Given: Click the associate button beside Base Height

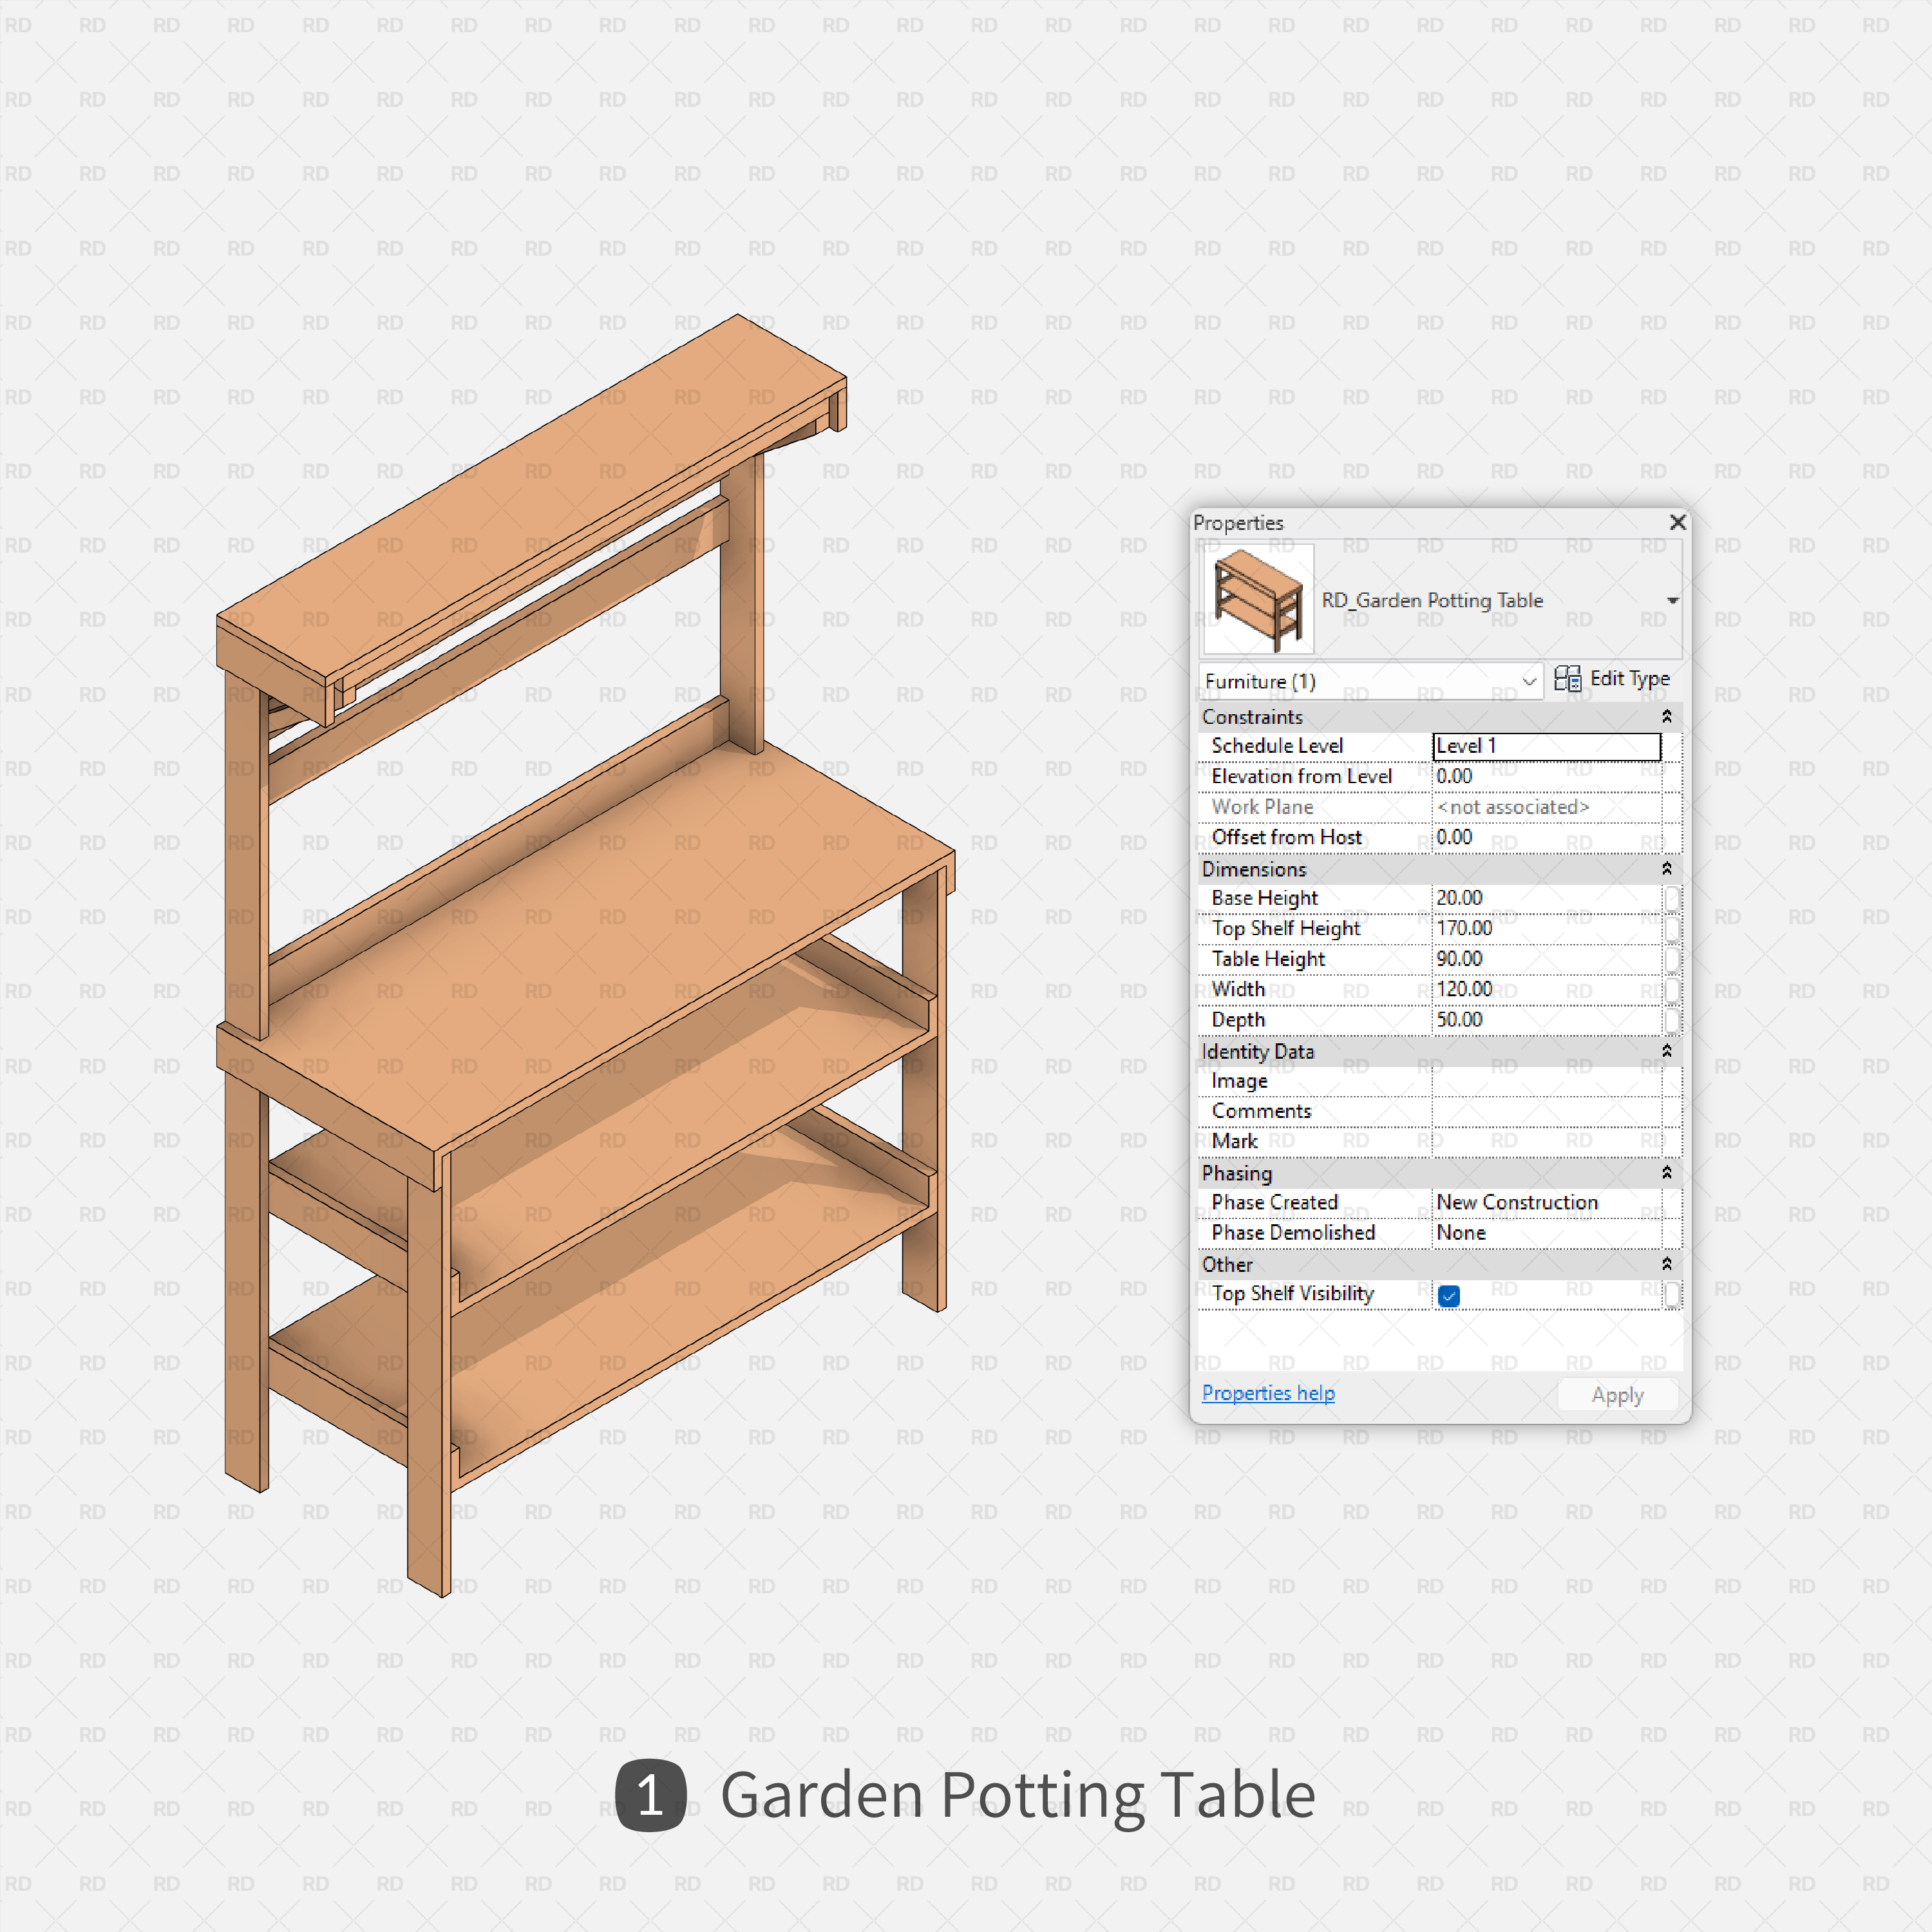Looking at the screenshot, I should tap(1671, 898).
